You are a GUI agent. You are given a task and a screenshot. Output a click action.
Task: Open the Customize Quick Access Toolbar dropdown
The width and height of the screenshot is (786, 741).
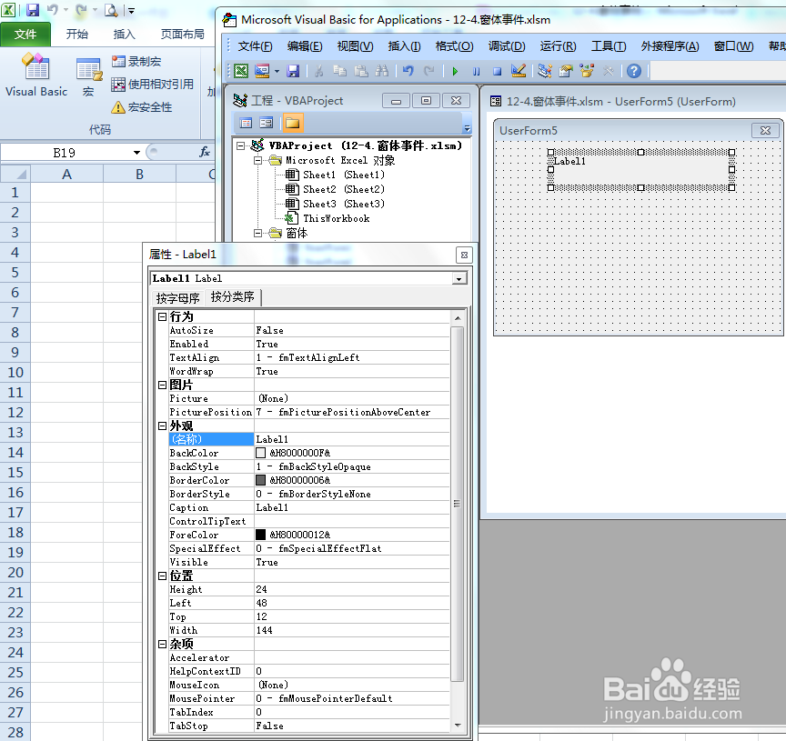(x=130, y=10)
